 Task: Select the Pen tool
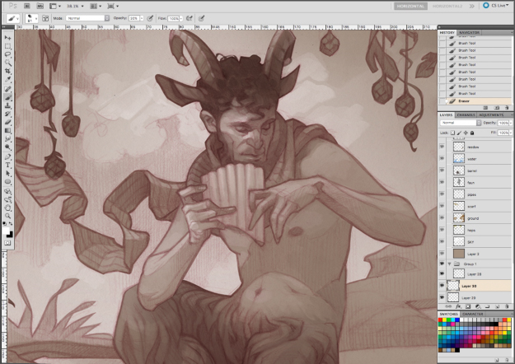(7, 156)
